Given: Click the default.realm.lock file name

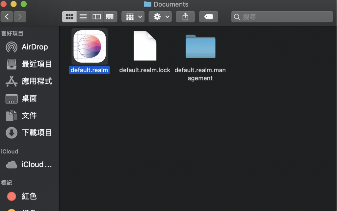Looking at the screenshot, I should pos(145,70).
